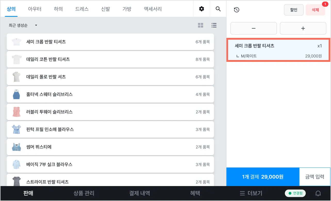Choose the 베이직 7부 실크 블라우스 product

pyautogui.click(x=110, y=164)
